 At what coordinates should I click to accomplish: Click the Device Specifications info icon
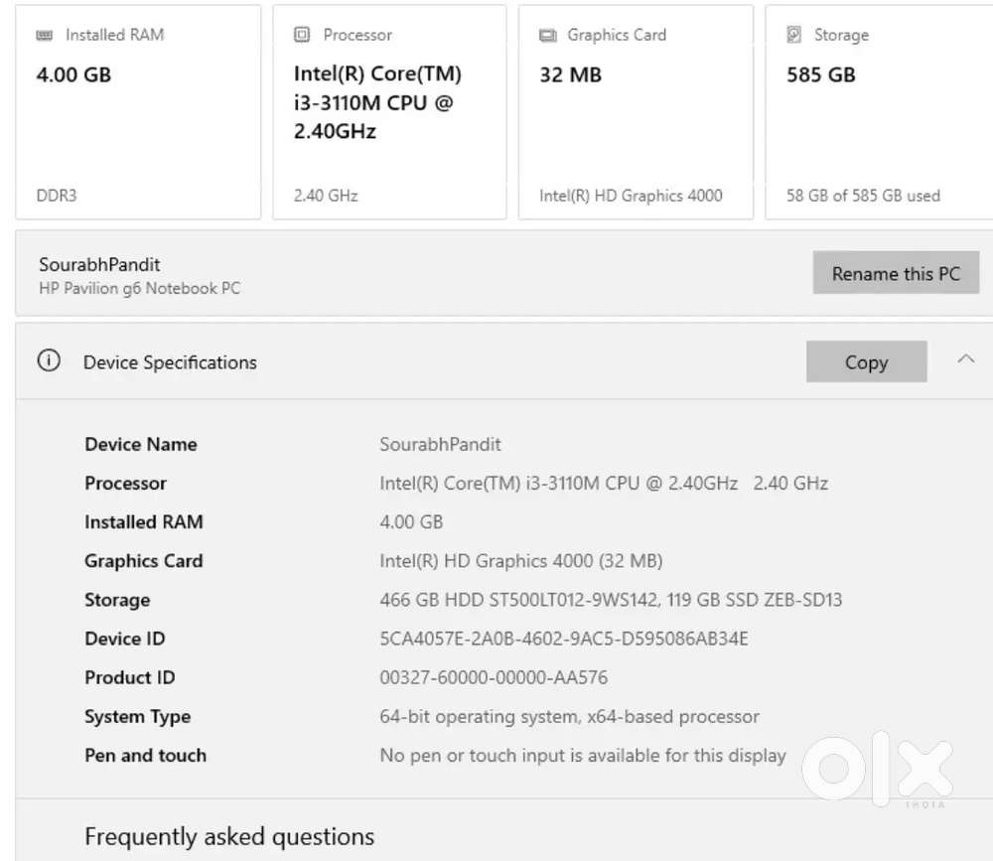(49, 360)
